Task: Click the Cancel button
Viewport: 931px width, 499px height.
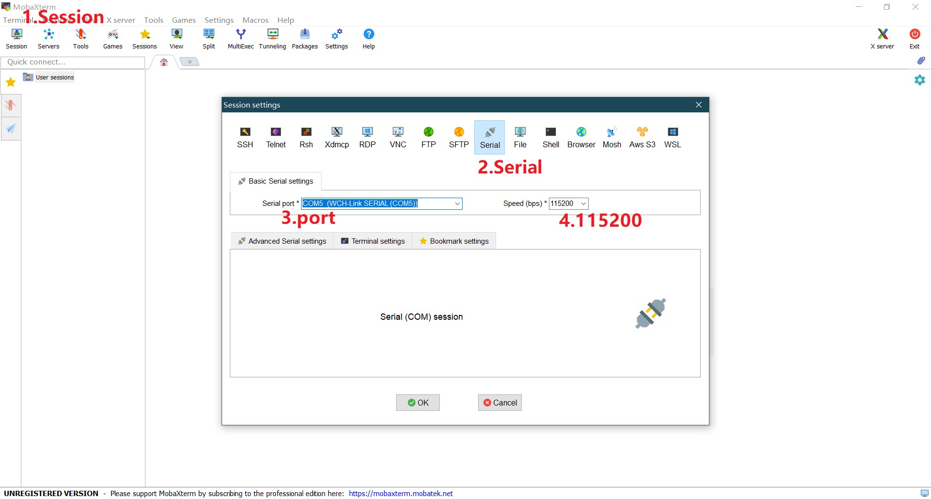Action: pos(500,403)
